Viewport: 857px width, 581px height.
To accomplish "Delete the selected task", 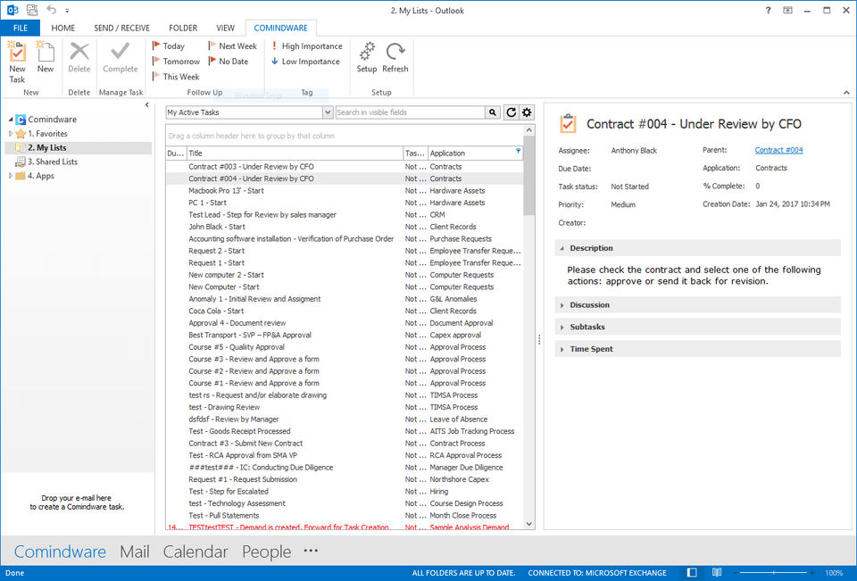I will tap(79, 57).
